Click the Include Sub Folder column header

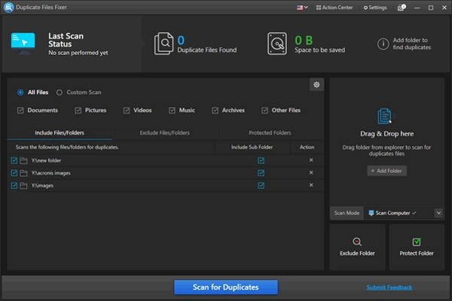[x=252, y=147]
